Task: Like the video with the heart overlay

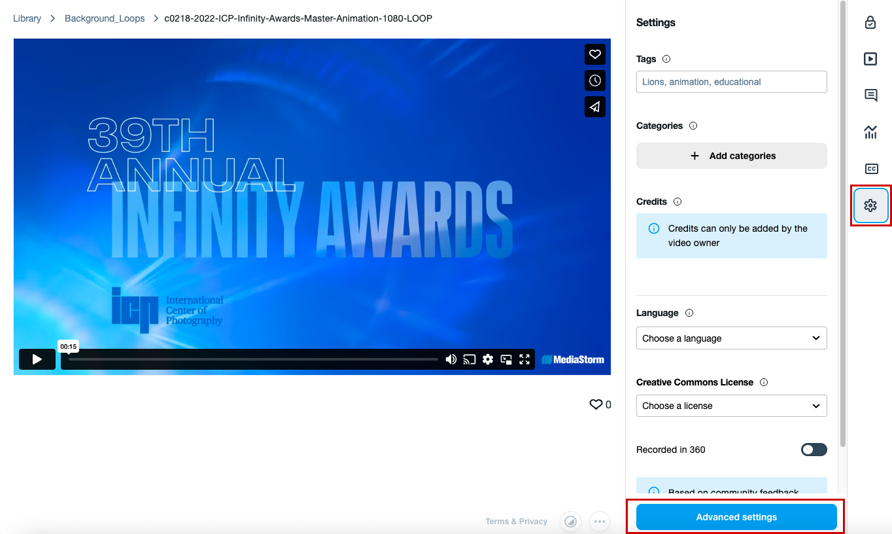Action: coord(594,54)
